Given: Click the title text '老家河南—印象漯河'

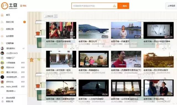Looking at the screenshot, I should tap(120, 41).
